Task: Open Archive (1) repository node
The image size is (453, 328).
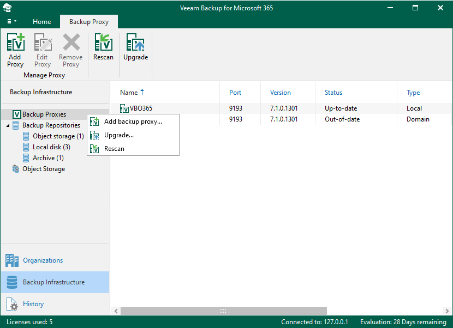Action: 48,158
